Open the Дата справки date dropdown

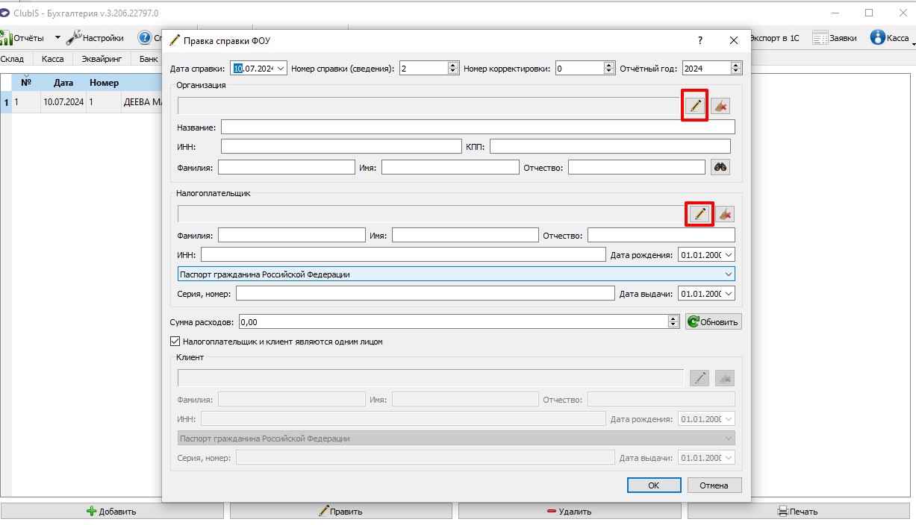[281, 69]
